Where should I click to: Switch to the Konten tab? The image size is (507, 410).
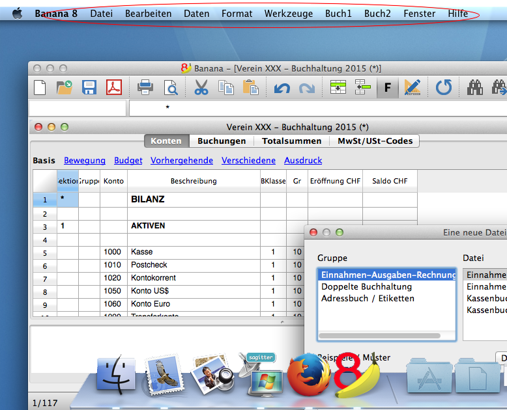coord(166,141)
